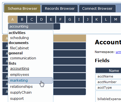The image size is (121, 102).
Task: Select letter B in the alphabet index
Action: click(22, 20)
